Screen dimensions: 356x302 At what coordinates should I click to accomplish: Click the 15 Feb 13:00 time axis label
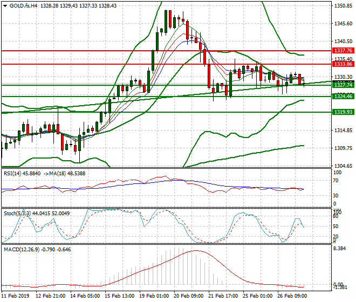click(119, 296)
